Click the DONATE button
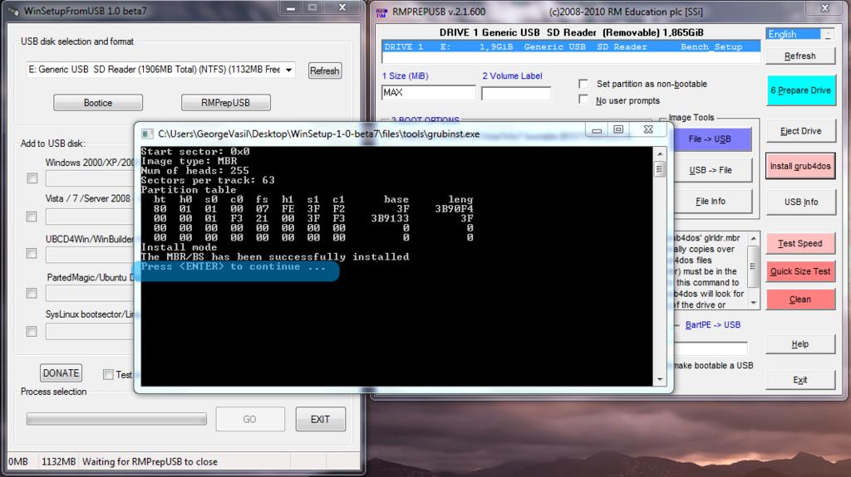The height and width of the screenshot is (477, 851). [61, 373]
